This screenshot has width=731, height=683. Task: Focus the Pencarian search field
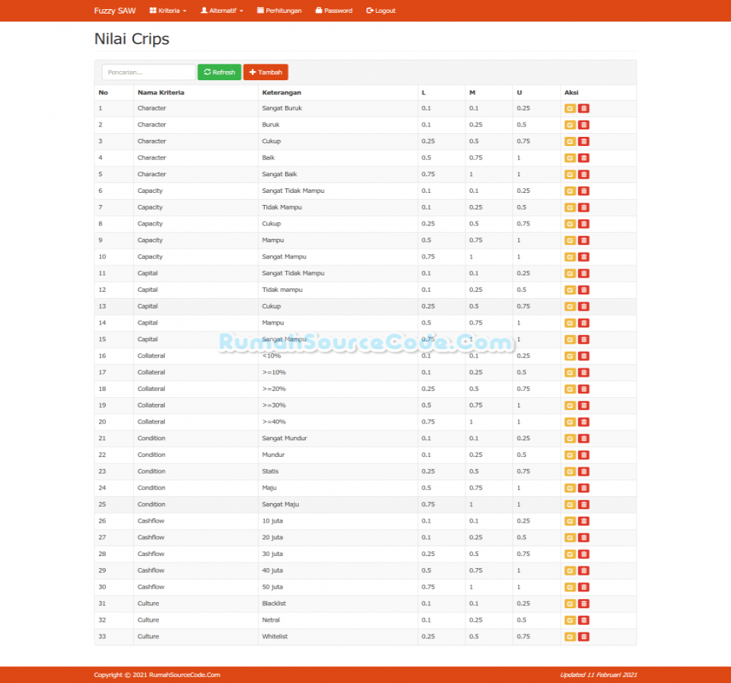tap(148, 72)
